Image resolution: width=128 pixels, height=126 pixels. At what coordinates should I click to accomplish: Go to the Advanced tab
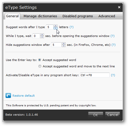click(107, 16)
